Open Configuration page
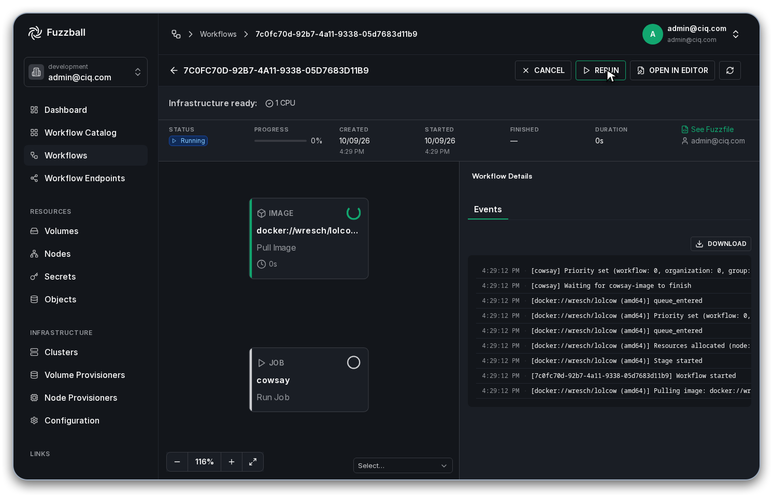Image resolution: width=773 pixels, height=497 pixels. point(85,420)
